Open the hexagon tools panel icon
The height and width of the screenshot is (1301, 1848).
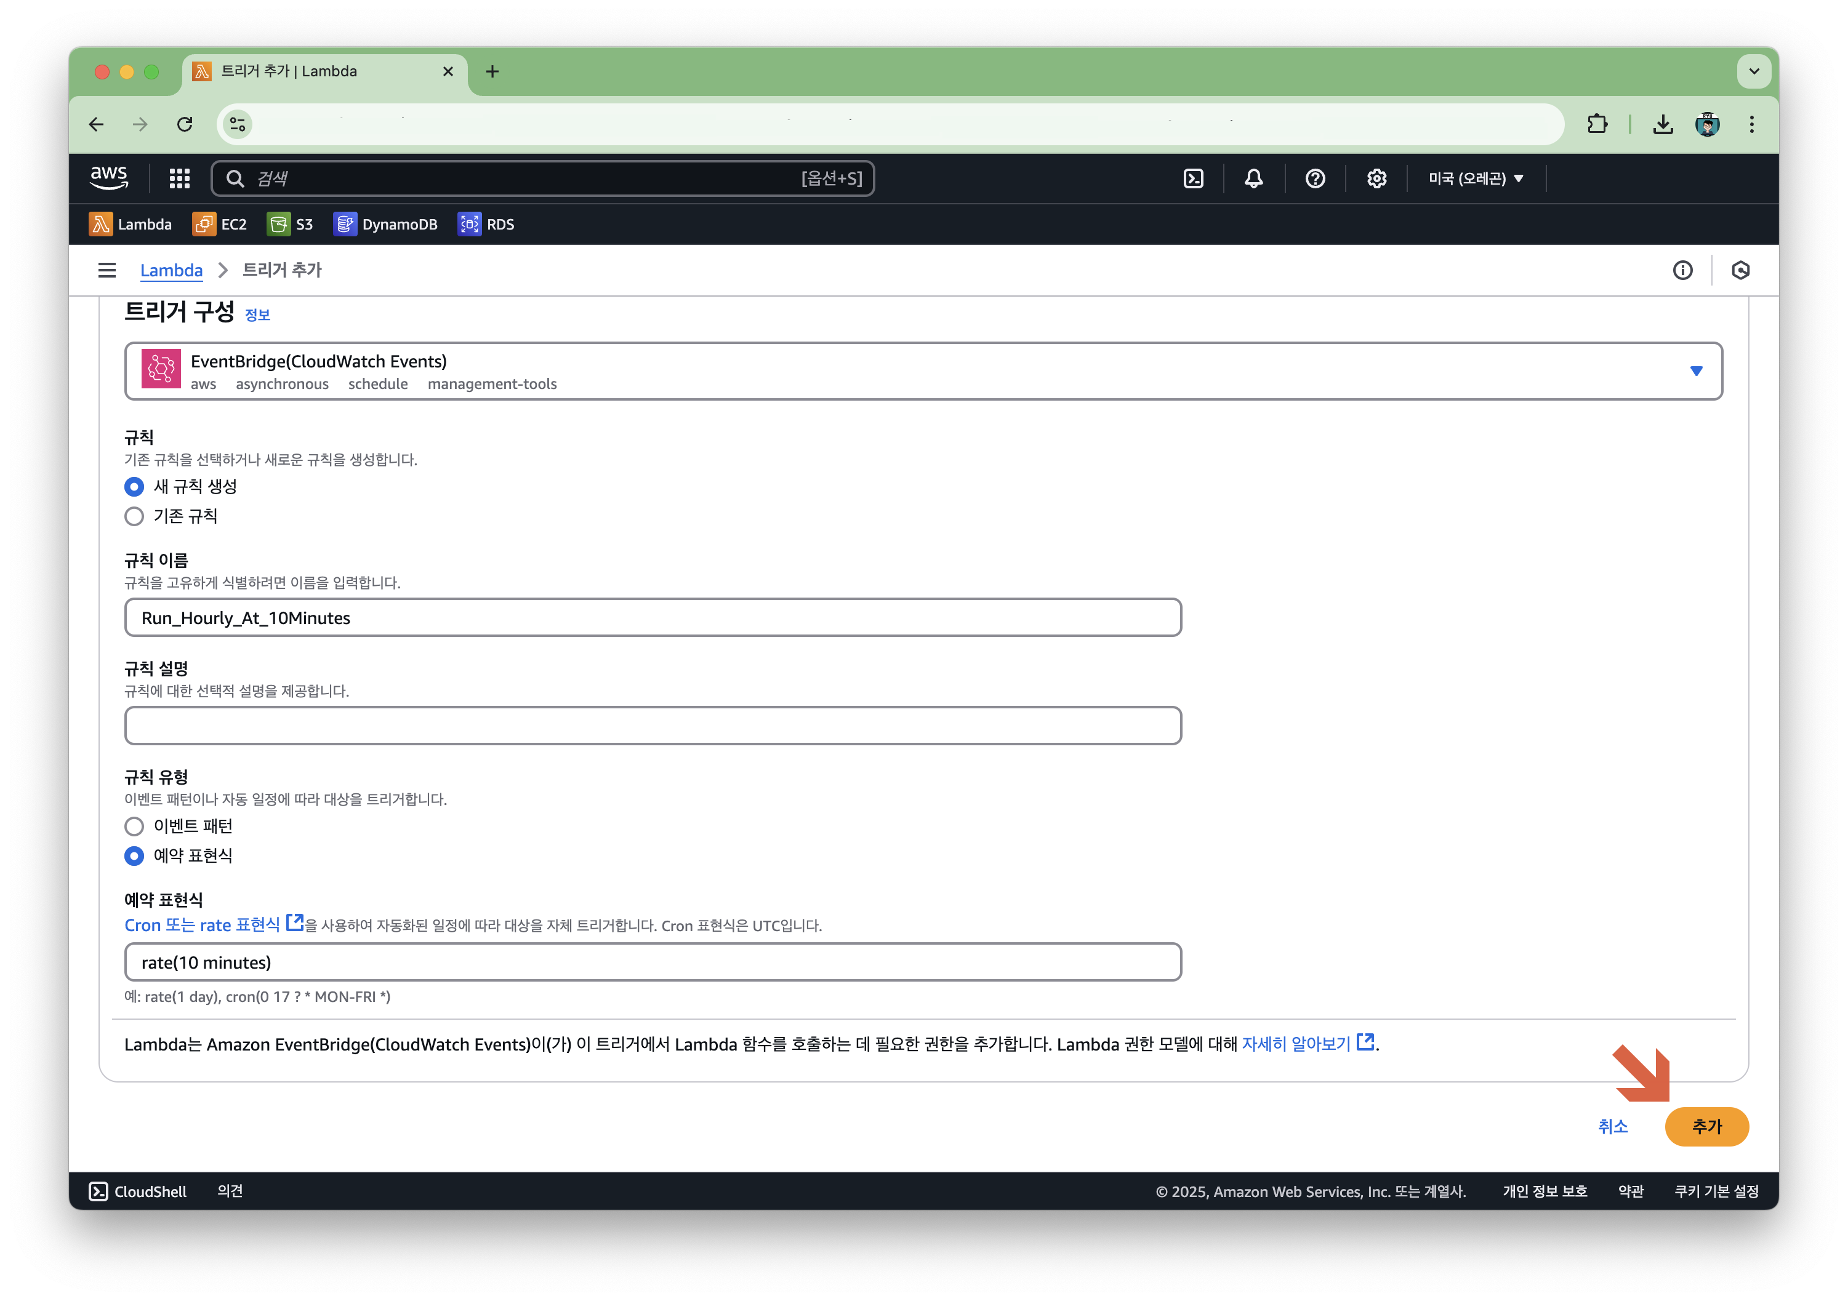[1741, 270]
